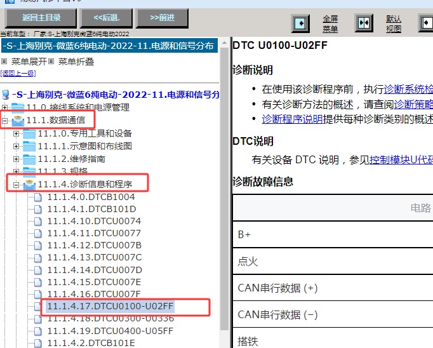Open the 11.1.4.16.DTCU007F page

(x=94, y=294)
